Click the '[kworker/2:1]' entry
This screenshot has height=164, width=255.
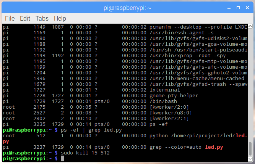click(169, 119)
